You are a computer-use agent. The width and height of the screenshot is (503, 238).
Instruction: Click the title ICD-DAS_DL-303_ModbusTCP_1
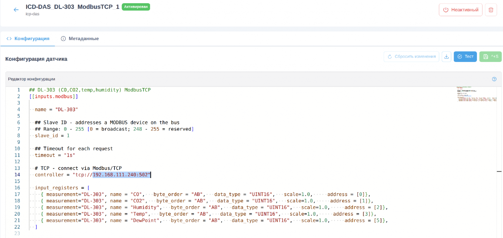point(73,7)
